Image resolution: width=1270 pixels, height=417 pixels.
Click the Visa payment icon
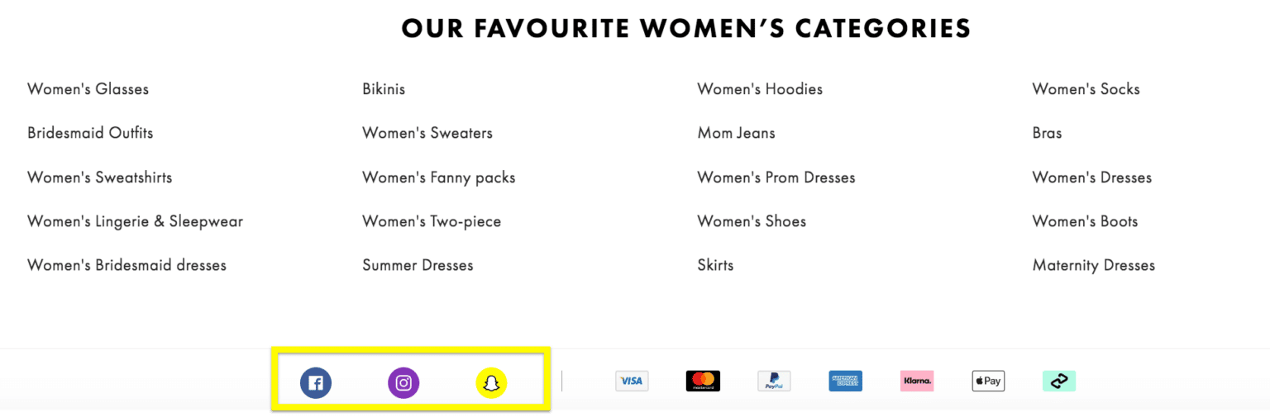(632, 381)
